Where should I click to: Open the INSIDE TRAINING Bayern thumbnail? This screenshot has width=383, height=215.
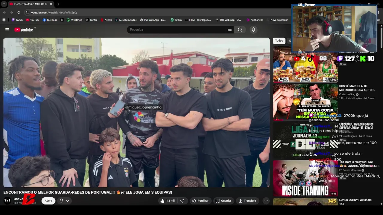pos(305,178)
